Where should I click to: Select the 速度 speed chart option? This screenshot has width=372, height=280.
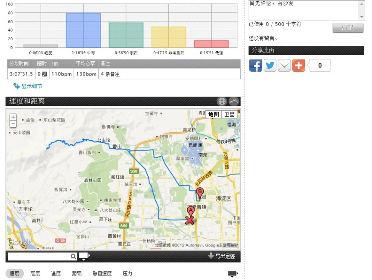pos(15,274)
